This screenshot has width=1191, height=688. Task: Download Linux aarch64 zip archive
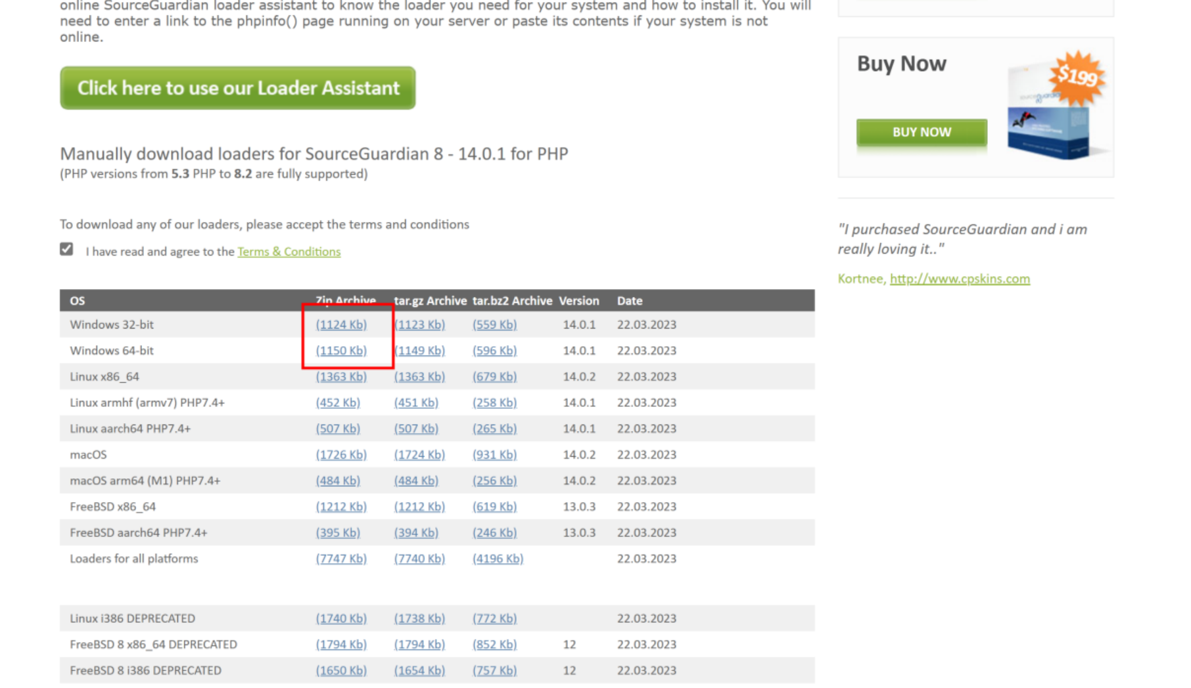[x=338, y=428]
